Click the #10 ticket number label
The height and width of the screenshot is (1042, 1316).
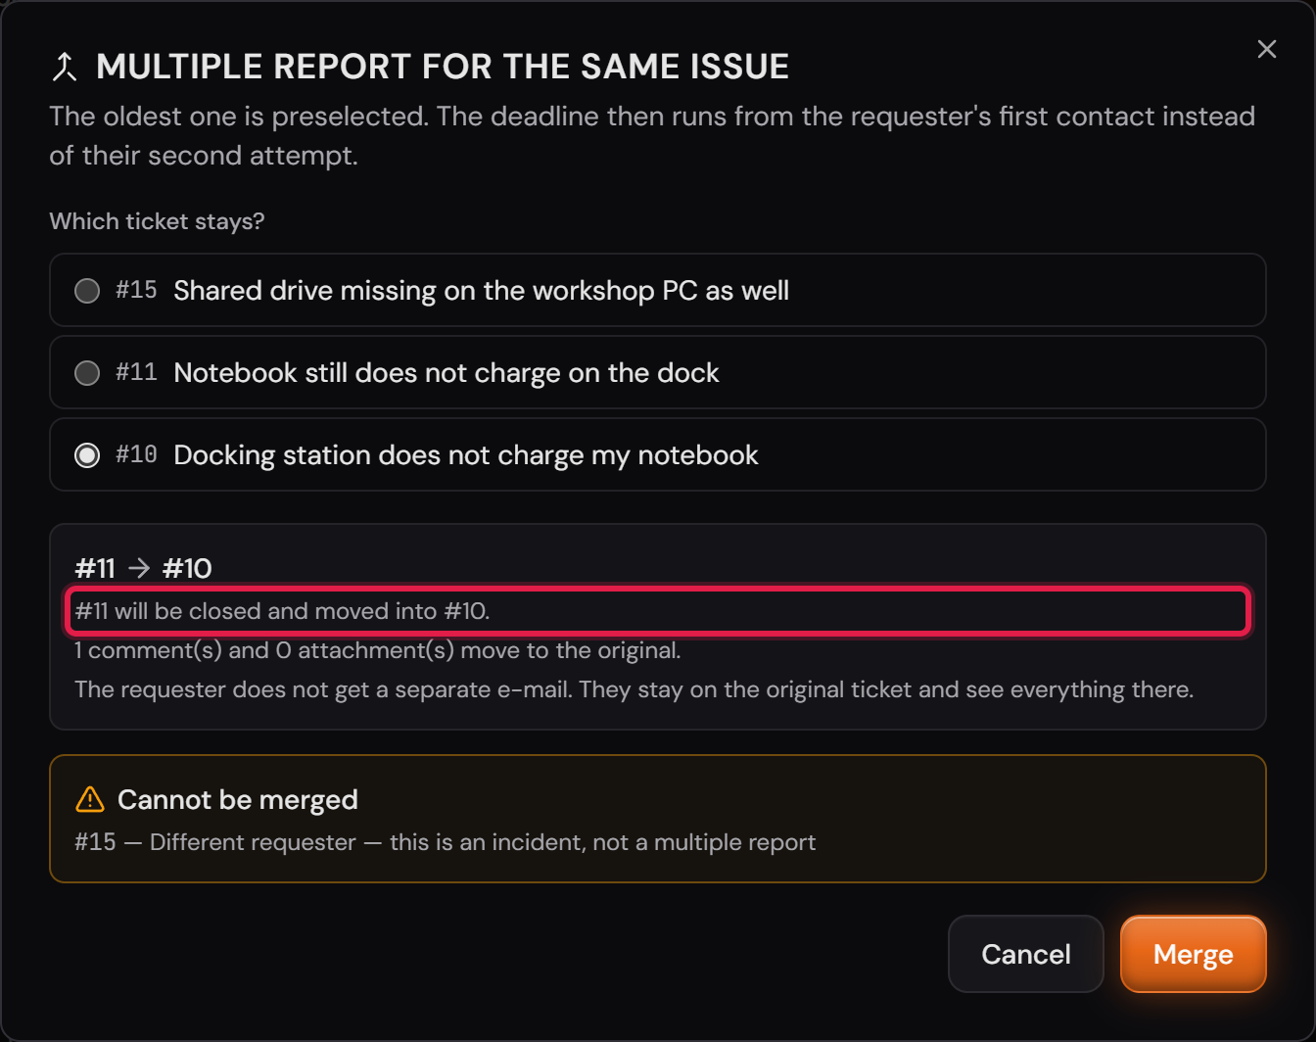pyautogui.click(x=136, y=454)
